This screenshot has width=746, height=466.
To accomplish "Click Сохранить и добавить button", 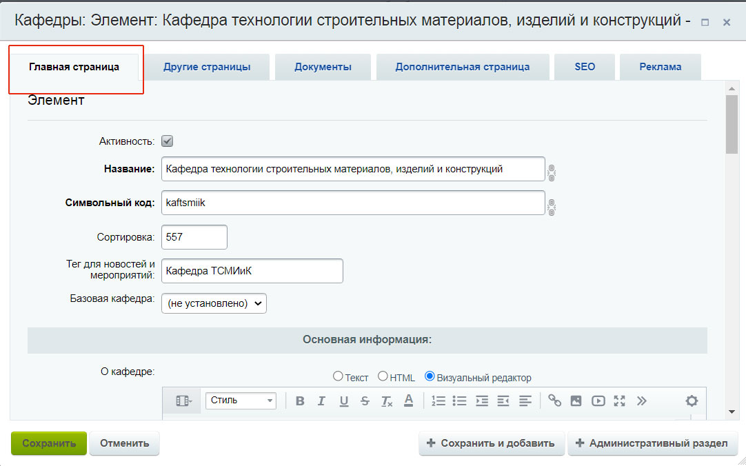I will pos(491,443).
